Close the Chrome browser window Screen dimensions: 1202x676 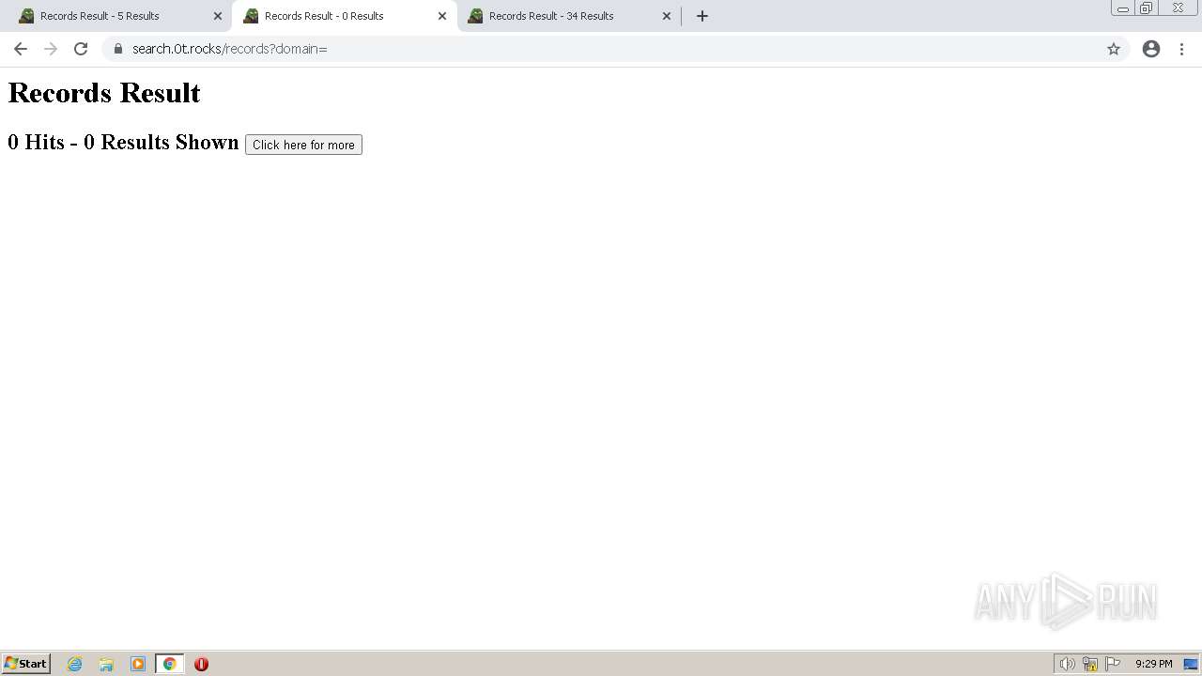pos(1178,8)
